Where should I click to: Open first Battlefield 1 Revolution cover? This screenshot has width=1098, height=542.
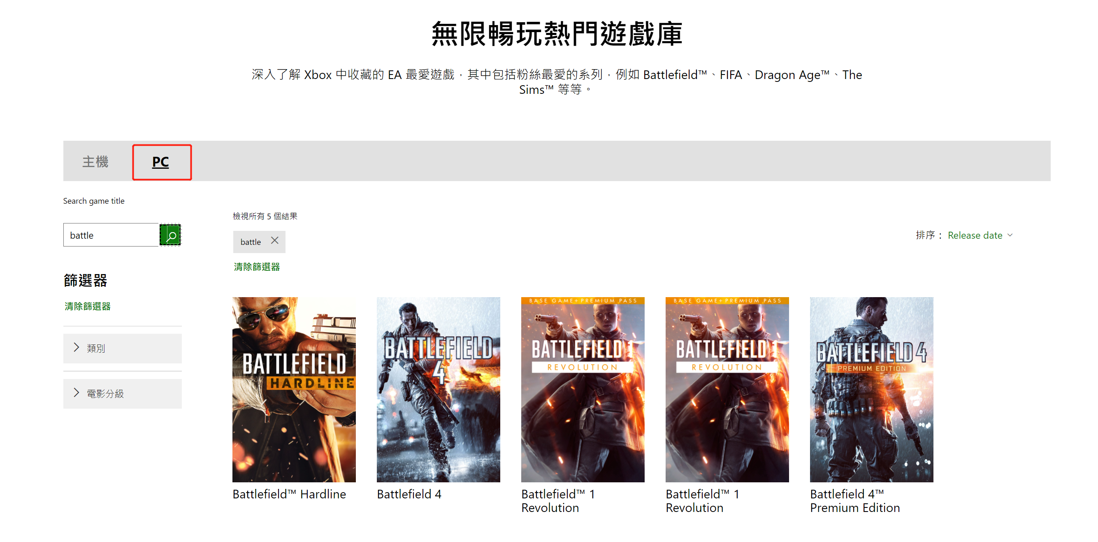(x=582, y=389)
